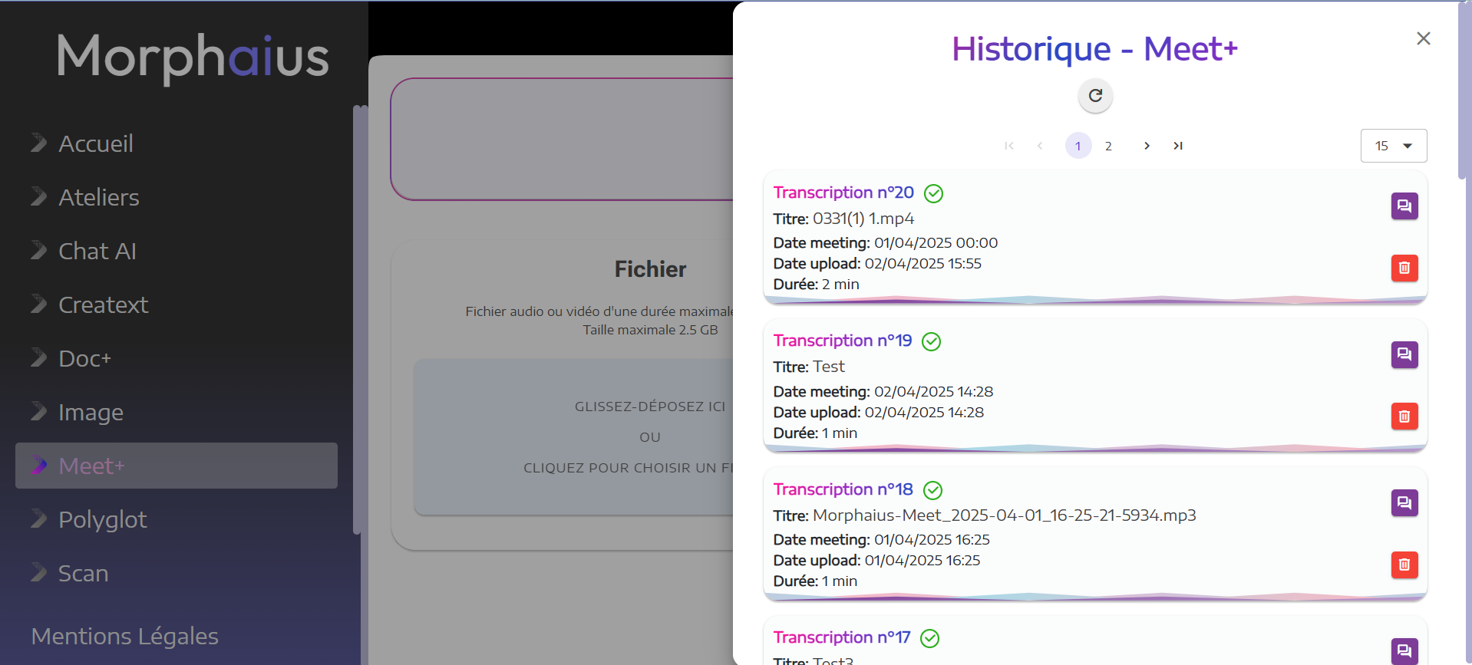Image resolution: width=1472 pixels, height=665 pixels.
Task: Expand the items-per-page dropdown showing 15
Action: pos(1393,146)
